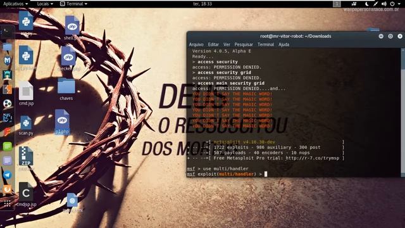This screenshot has height=228, width=405.
Task: Click the 'Version 4.0.5, Alpha E' text
Action: click(x=221, y=51)
